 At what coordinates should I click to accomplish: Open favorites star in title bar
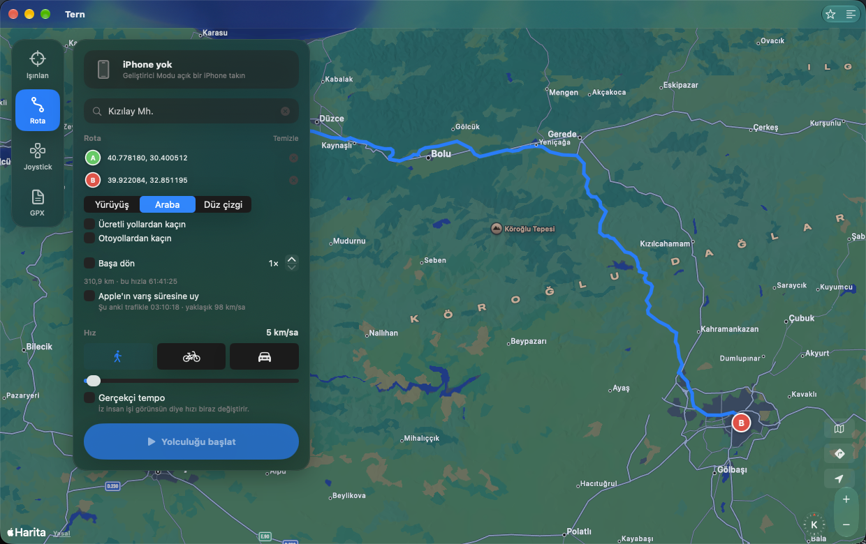pyautogui.click(x=830, y=14)
